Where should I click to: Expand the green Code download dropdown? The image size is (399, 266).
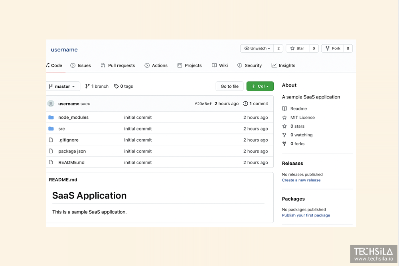pos(260,87)
